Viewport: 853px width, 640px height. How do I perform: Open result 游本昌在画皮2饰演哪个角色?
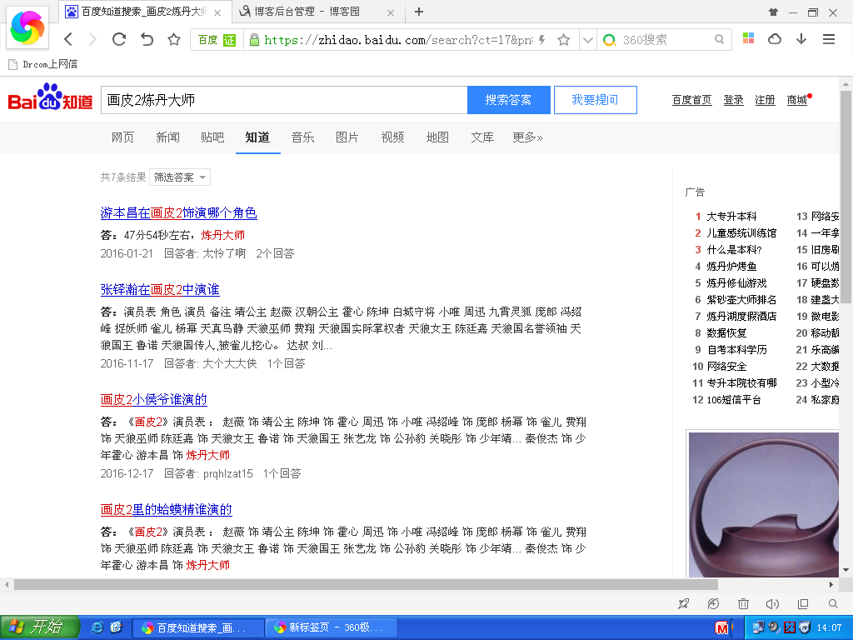178,212
